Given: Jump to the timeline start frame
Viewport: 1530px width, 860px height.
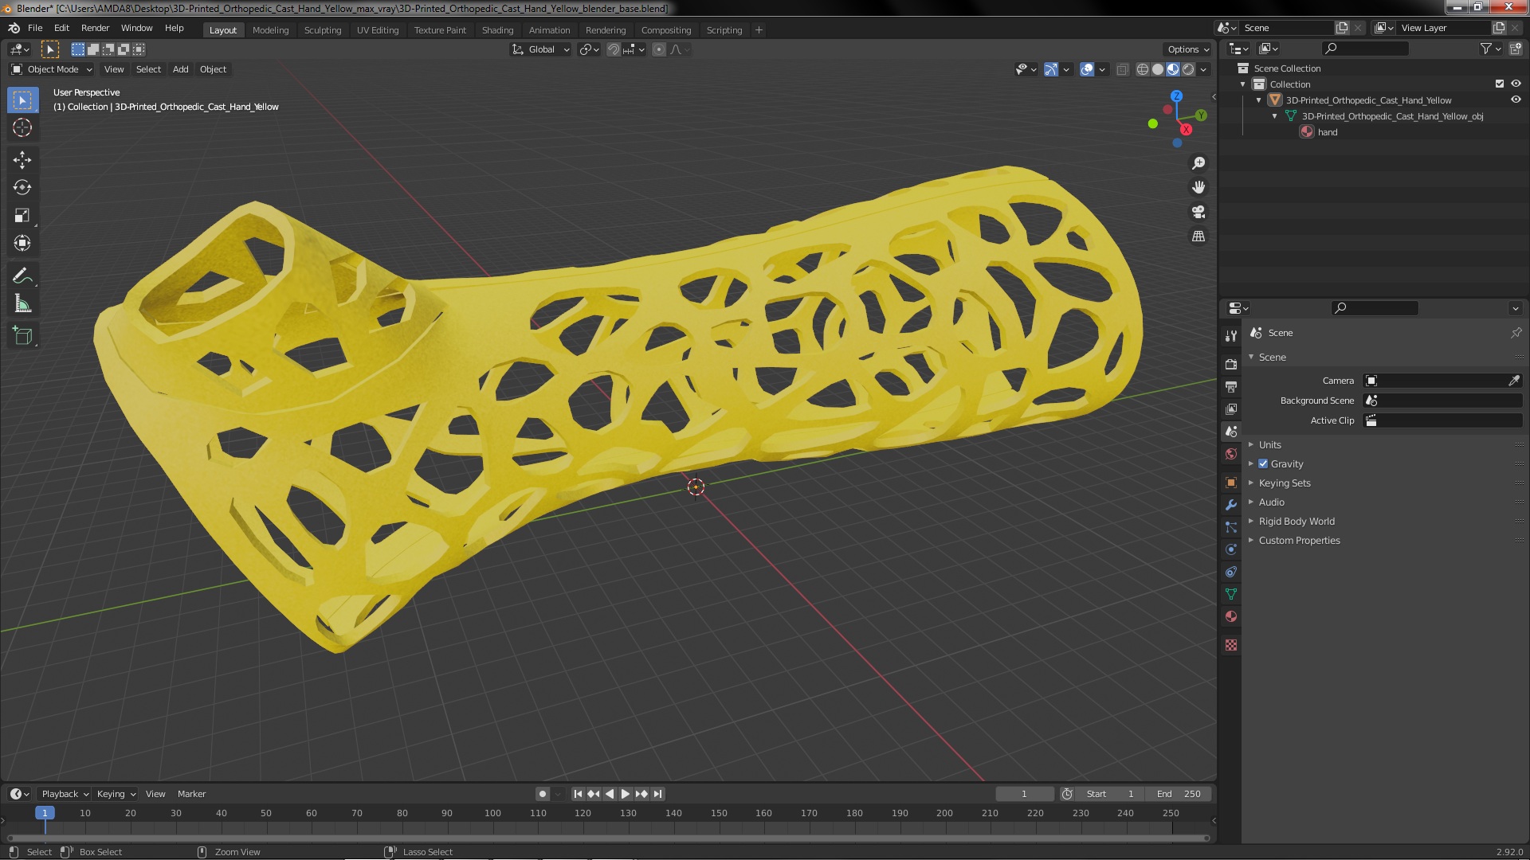Looking at the screenshot, I should click(x=578, y=794).
